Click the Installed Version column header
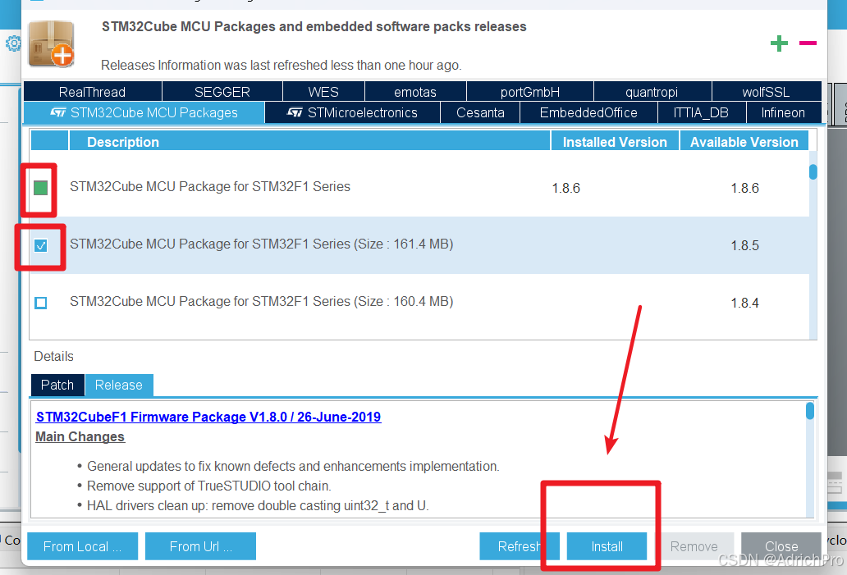 point(615,141)
